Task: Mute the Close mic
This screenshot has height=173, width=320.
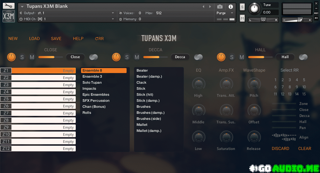Action: (x=32, y=57)
